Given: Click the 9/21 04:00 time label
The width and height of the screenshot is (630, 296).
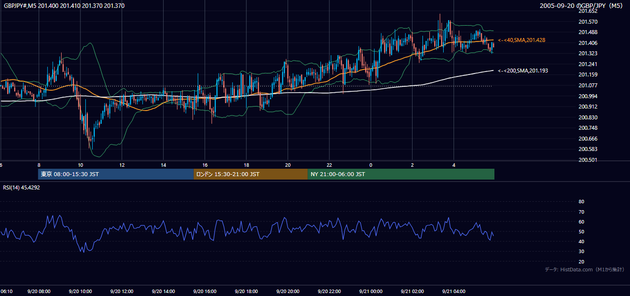Looking at the screenshot, I should (x=454, y=292).
